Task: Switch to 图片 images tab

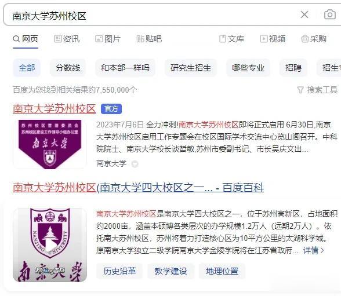Action: click(x=108, y=39)
